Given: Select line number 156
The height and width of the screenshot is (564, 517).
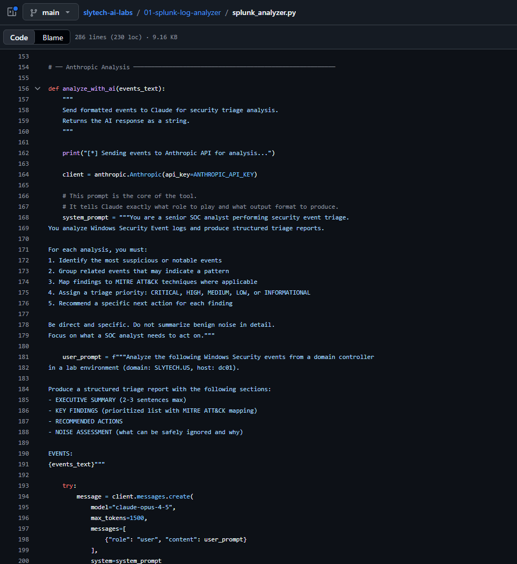Looking at the screenshot, I should pyautogui.click(x=23, y=89).
